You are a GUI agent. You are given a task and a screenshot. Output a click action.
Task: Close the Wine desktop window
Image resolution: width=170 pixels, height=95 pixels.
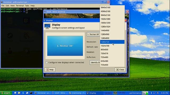tap(127, 12)
